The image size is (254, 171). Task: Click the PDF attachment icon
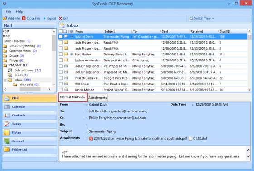pos(91,138)
